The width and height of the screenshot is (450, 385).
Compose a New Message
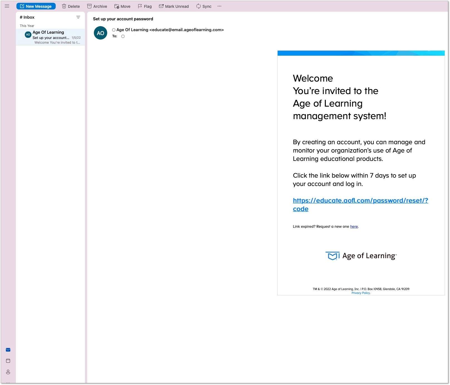pyautogui.click(x=36, y=6)
